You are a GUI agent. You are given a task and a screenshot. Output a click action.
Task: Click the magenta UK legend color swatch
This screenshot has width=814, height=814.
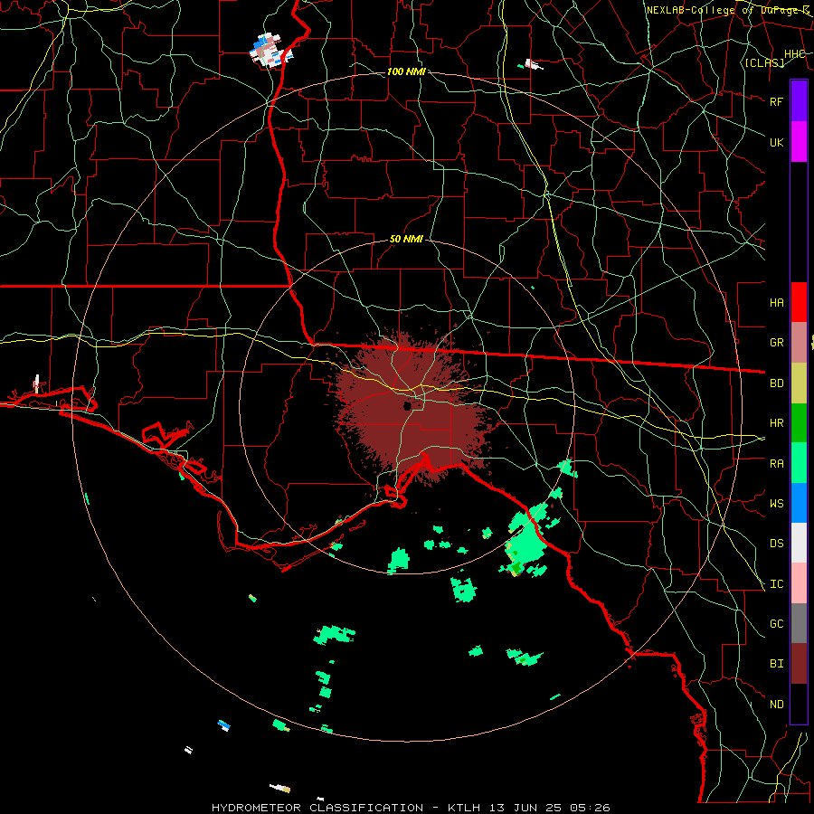pos(799,142)
